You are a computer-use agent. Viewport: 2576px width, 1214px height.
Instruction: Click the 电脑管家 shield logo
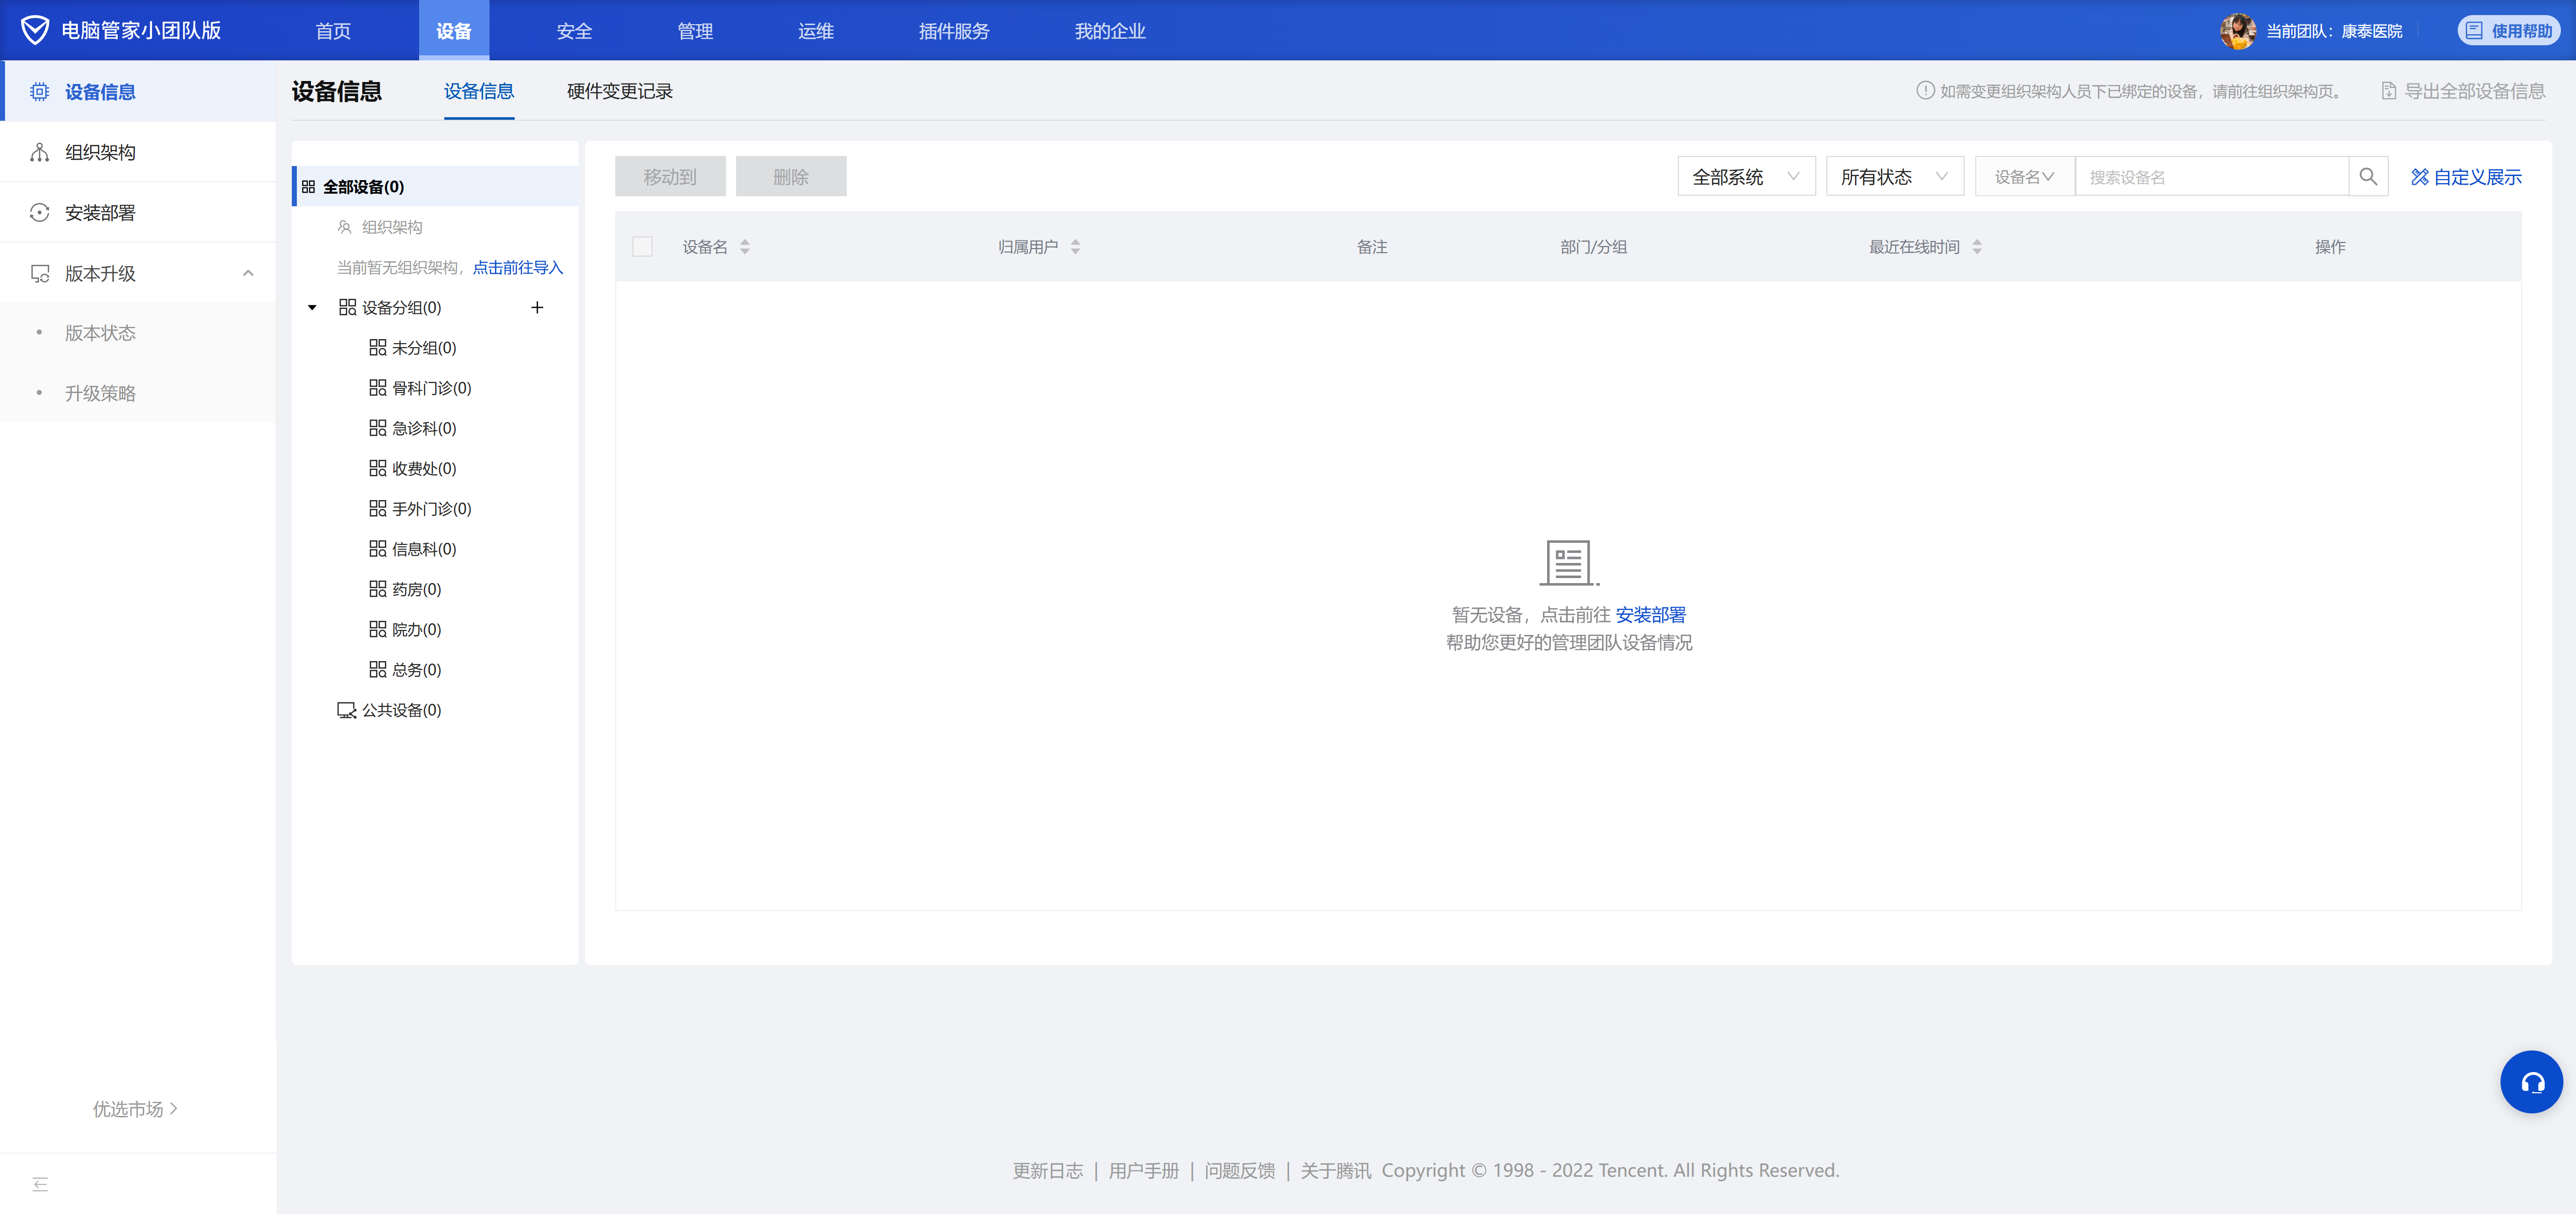(x=35, y=30)
